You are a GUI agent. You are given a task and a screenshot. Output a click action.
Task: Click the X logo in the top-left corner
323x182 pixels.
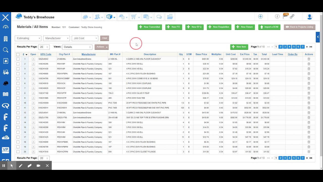point(5,17)
